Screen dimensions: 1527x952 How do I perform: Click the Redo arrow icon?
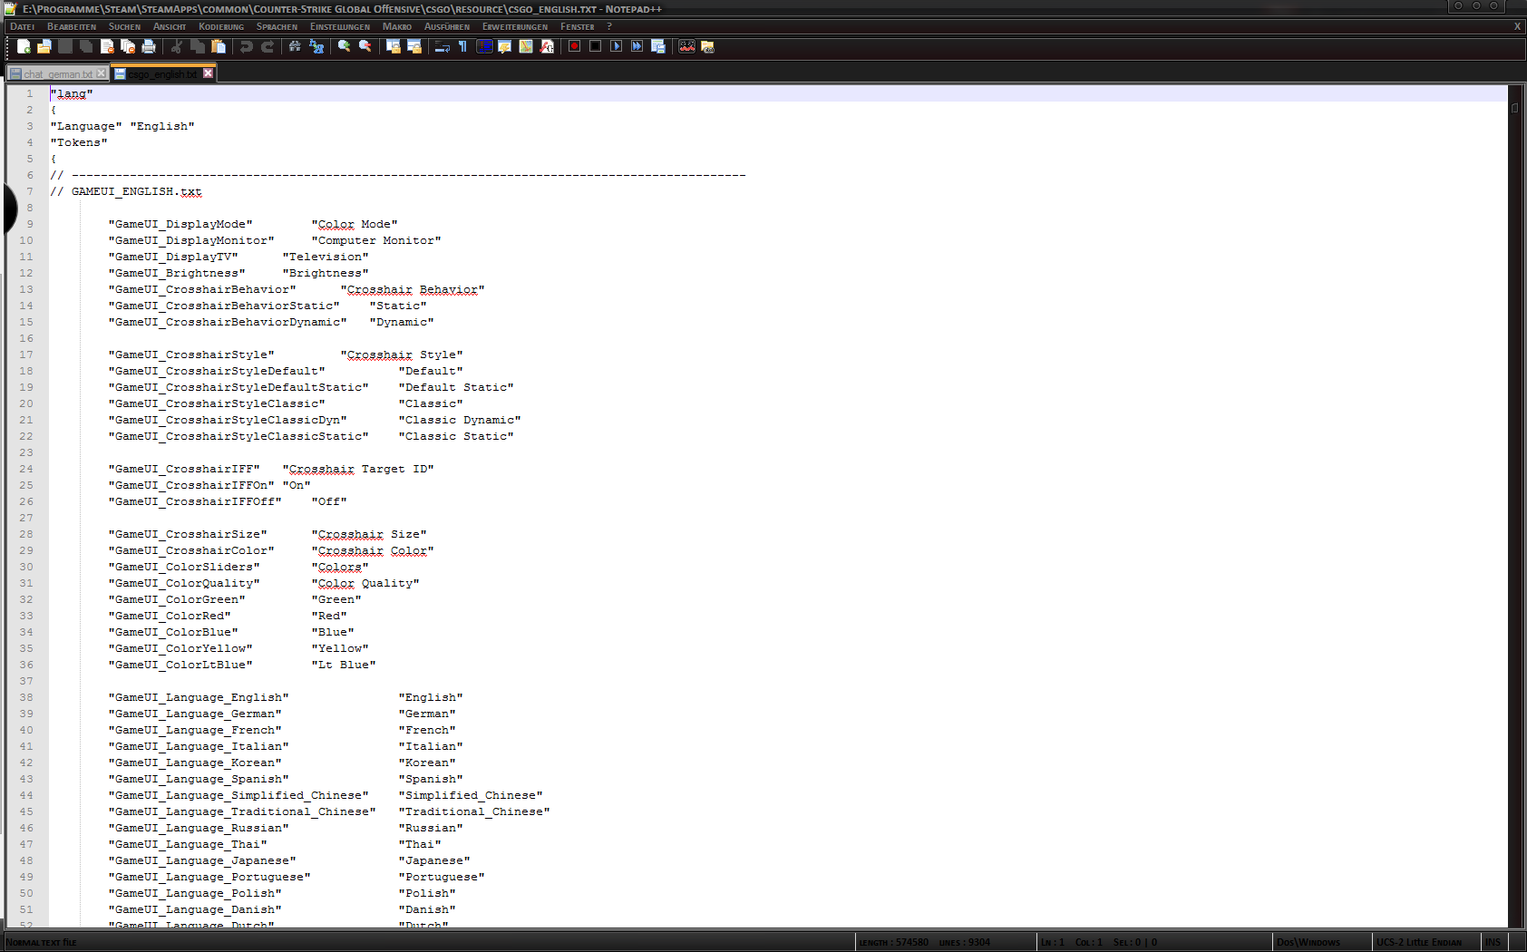coord(267,46)
